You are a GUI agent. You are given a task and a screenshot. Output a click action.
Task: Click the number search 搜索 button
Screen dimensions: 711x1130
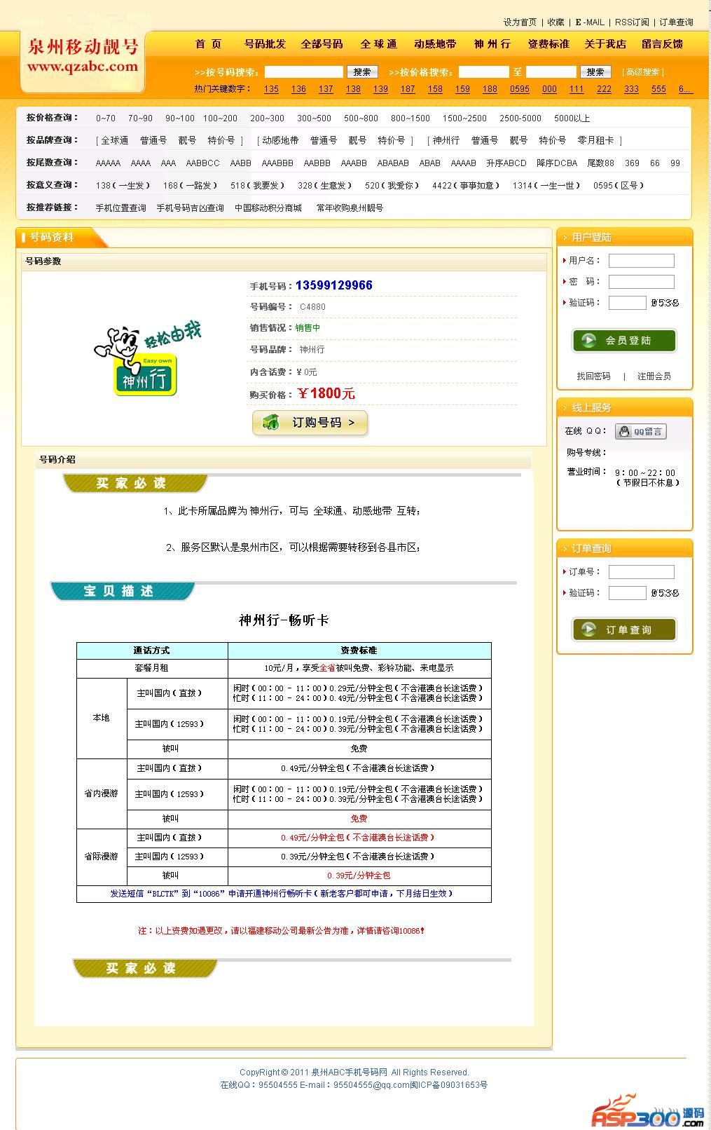tap(362, 72)
